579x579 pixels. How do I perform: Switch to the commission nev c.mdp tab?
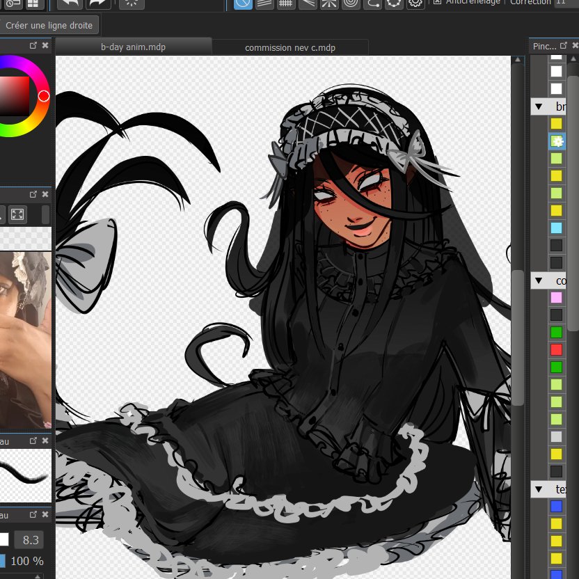pos(290,47)
